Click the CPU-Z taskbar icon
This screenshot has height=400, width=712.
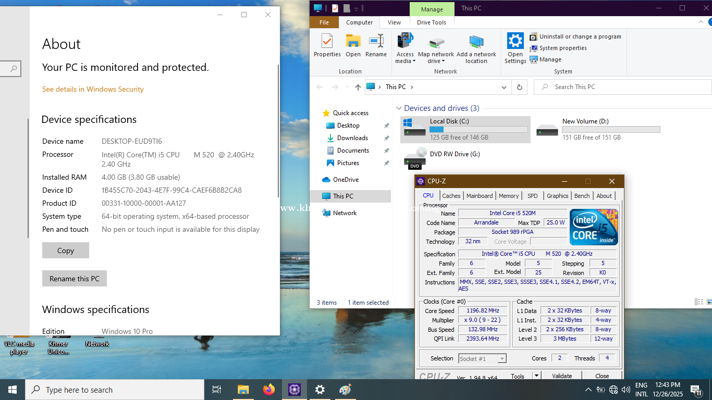[x=294, y=390]
